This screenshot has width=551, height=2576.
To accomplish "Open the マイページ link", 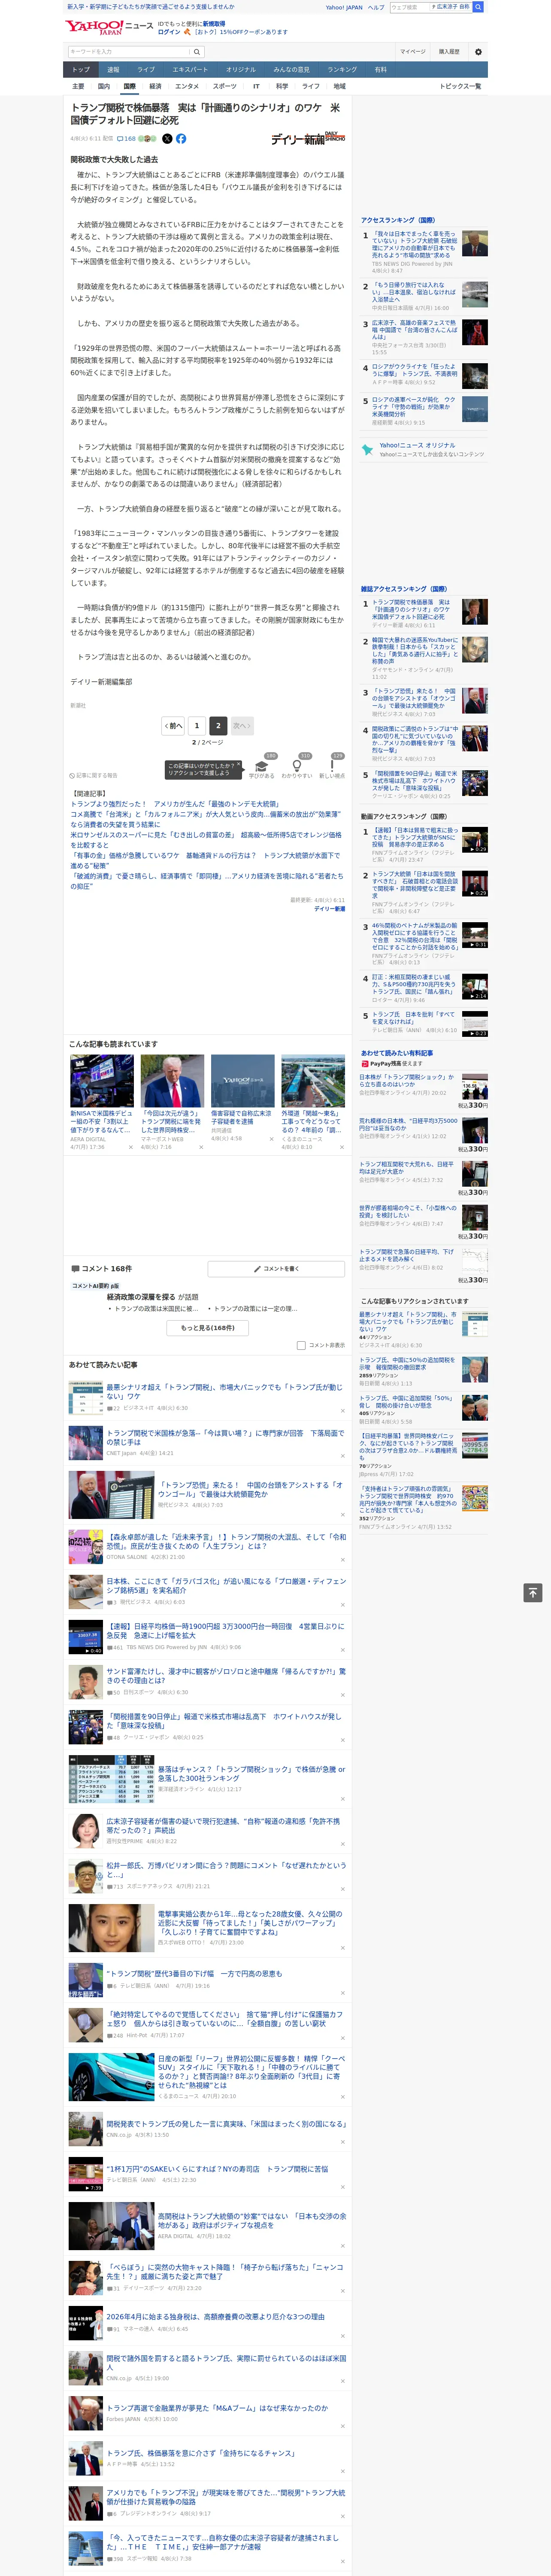I will 412,52.
